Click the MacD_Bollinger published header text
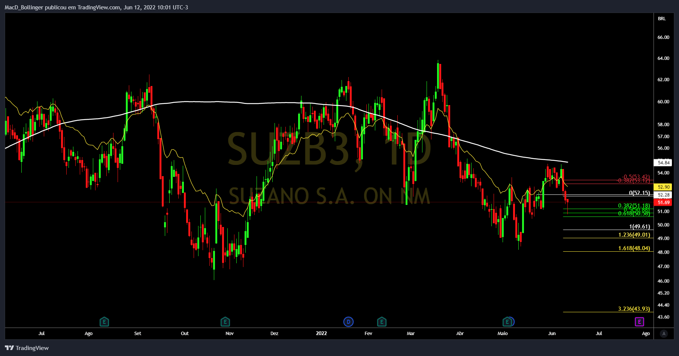Screen dimensions: 679x356 pyautogui.click(x=96, y=7)
